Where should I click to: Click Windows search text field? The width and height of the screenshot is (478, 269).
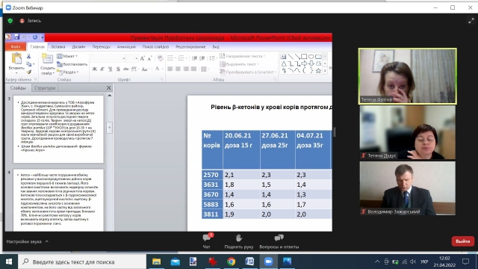(x=81, y=262)
